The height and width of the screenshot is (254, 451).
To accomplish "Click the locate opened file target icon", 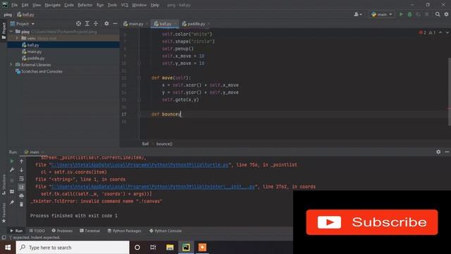I will [x=78, y=23].
